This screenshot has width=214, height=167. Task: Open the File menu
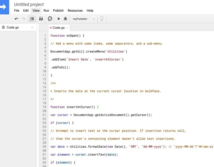pyautogui.click(x=17, y=11)
